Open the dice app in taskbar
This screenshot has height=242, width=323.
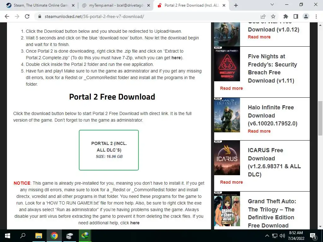pyautogui.click(x=70, y=236)
